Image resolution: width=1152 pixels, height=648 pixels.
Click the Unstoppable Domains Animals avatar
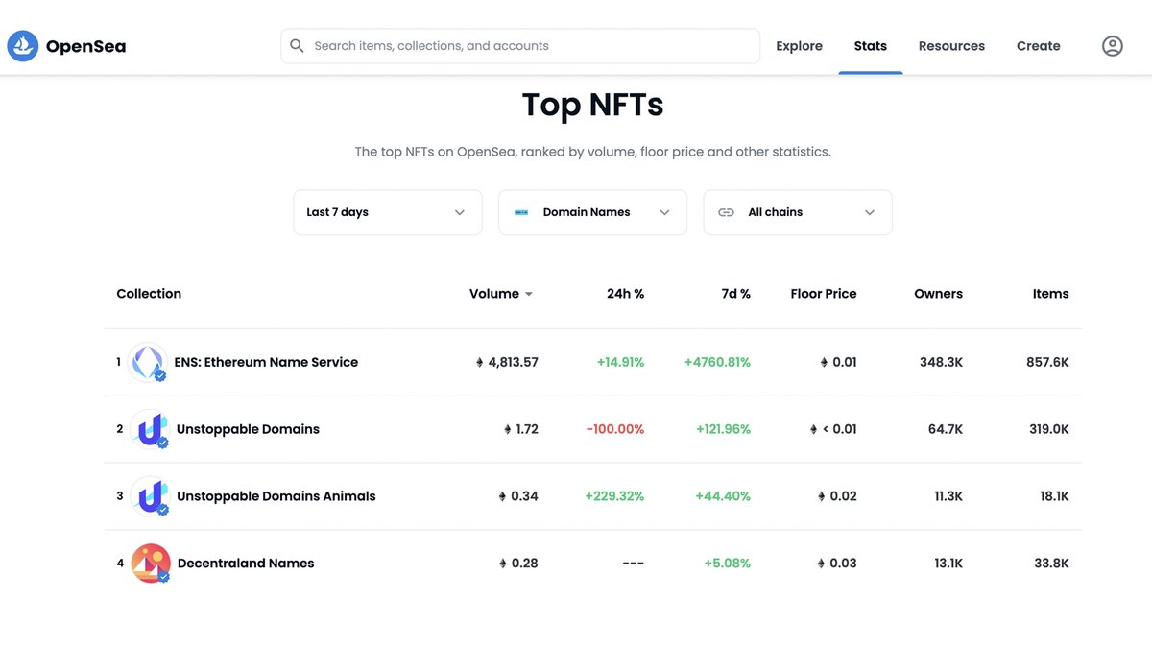pos(148,496)
